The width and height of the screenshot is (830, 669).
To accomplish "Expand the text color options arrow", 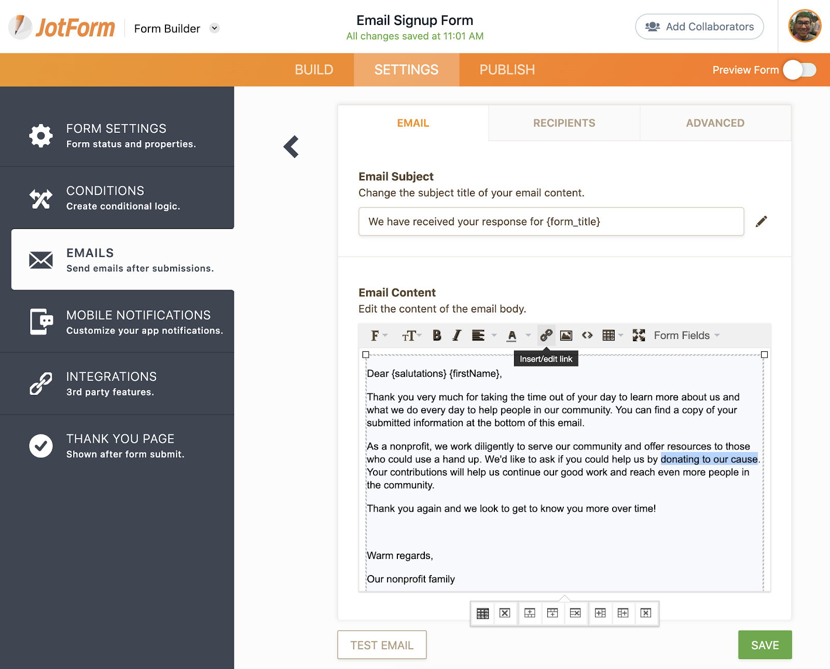I will click(528, 335).
